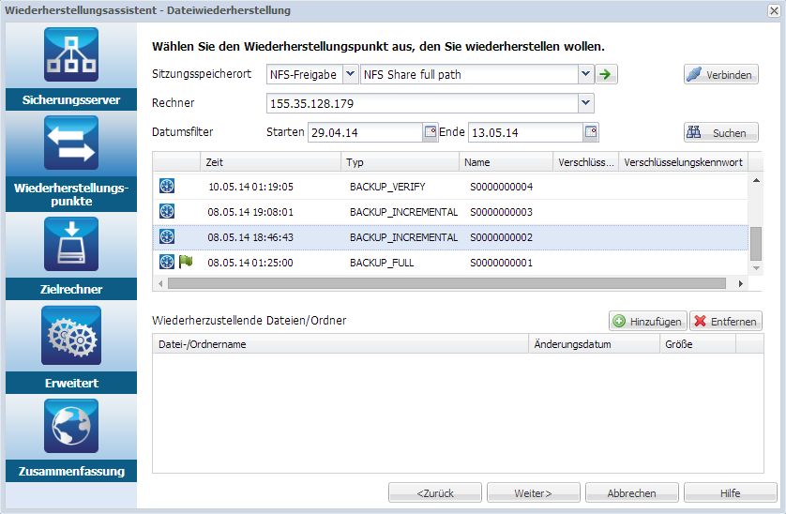Click recovery point icon for S0000000001
The width and height of the screenshot is (786, 514).
(167, 262)
